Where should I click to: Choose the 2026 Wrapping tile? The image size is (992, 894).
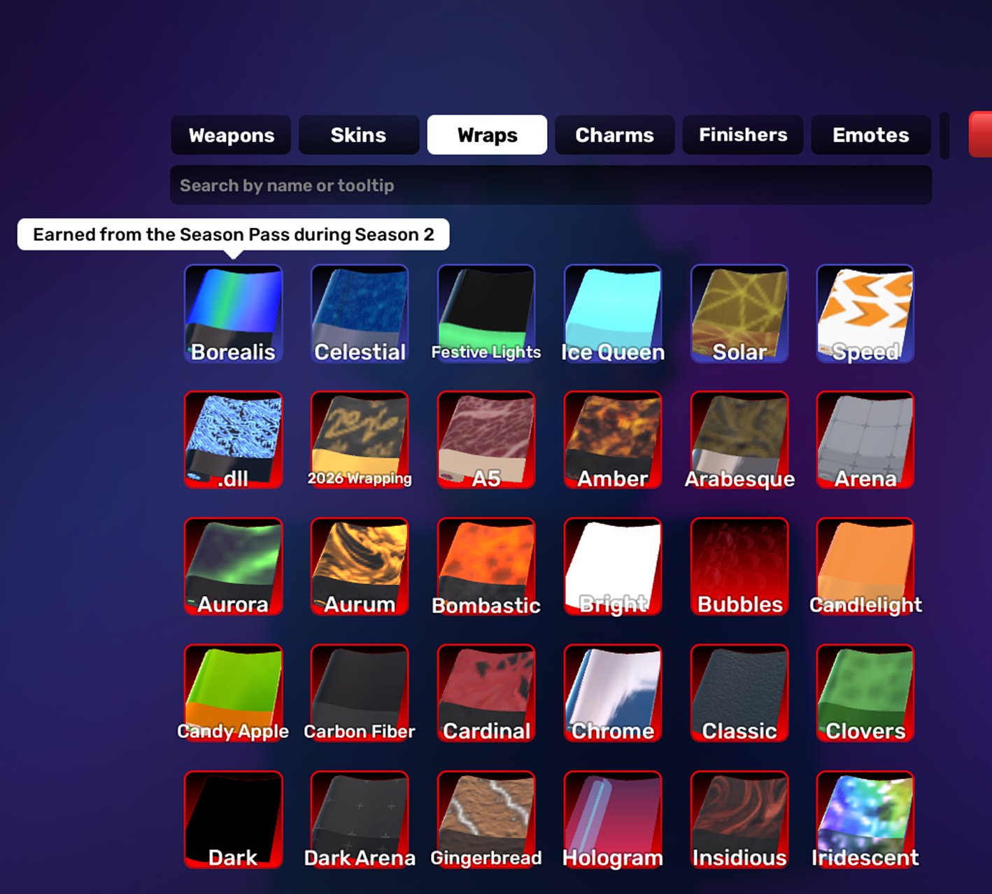click(x=360, y=440)
